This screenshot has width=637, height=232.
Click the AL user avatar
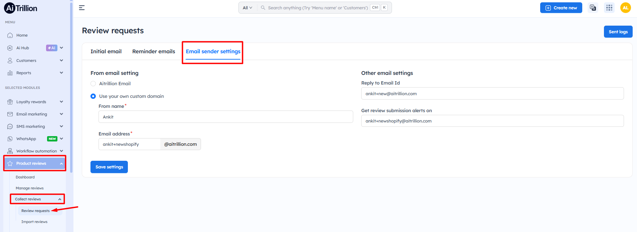click(x=625, y=8)
